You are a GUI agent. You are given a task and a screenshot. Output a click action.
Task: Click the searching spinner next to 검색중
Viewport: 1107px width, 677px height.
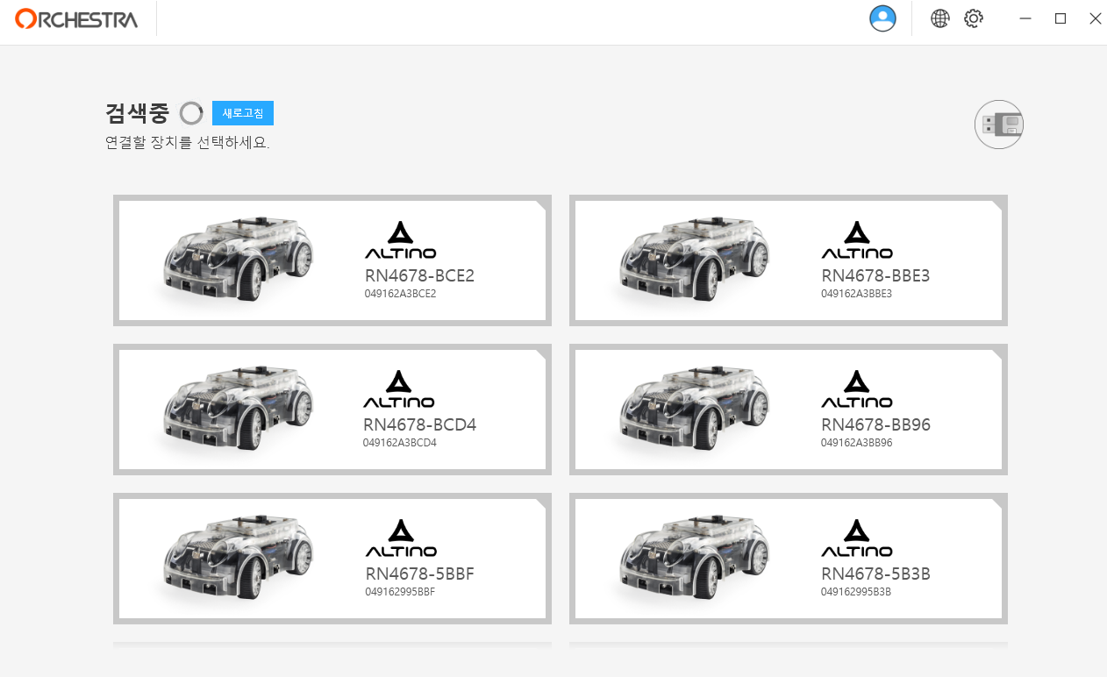[x=191, y=113]
